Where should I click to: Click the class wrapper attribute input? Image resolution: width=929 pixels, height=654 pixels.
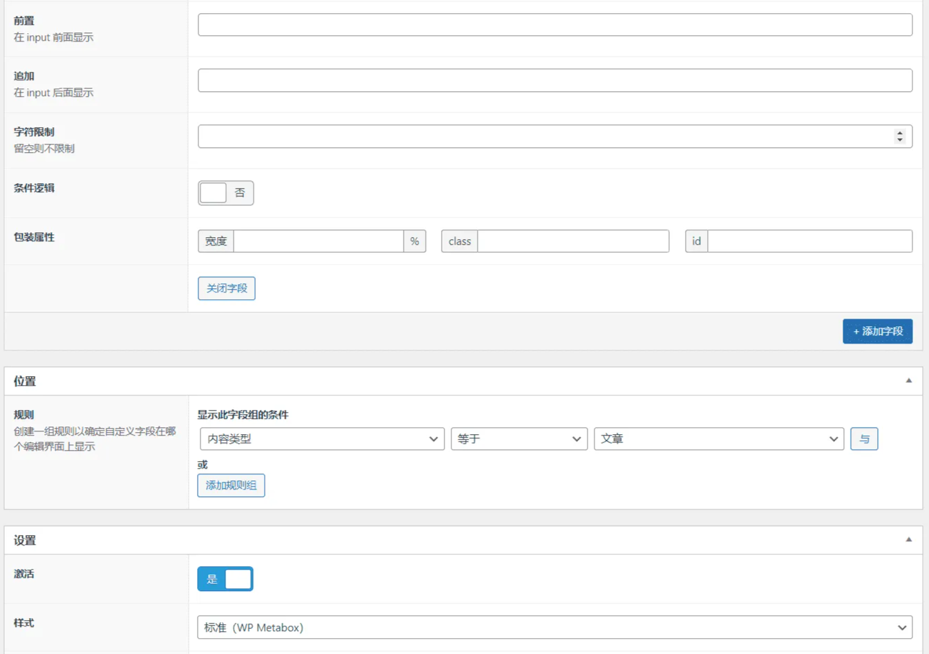coord(573,241)
